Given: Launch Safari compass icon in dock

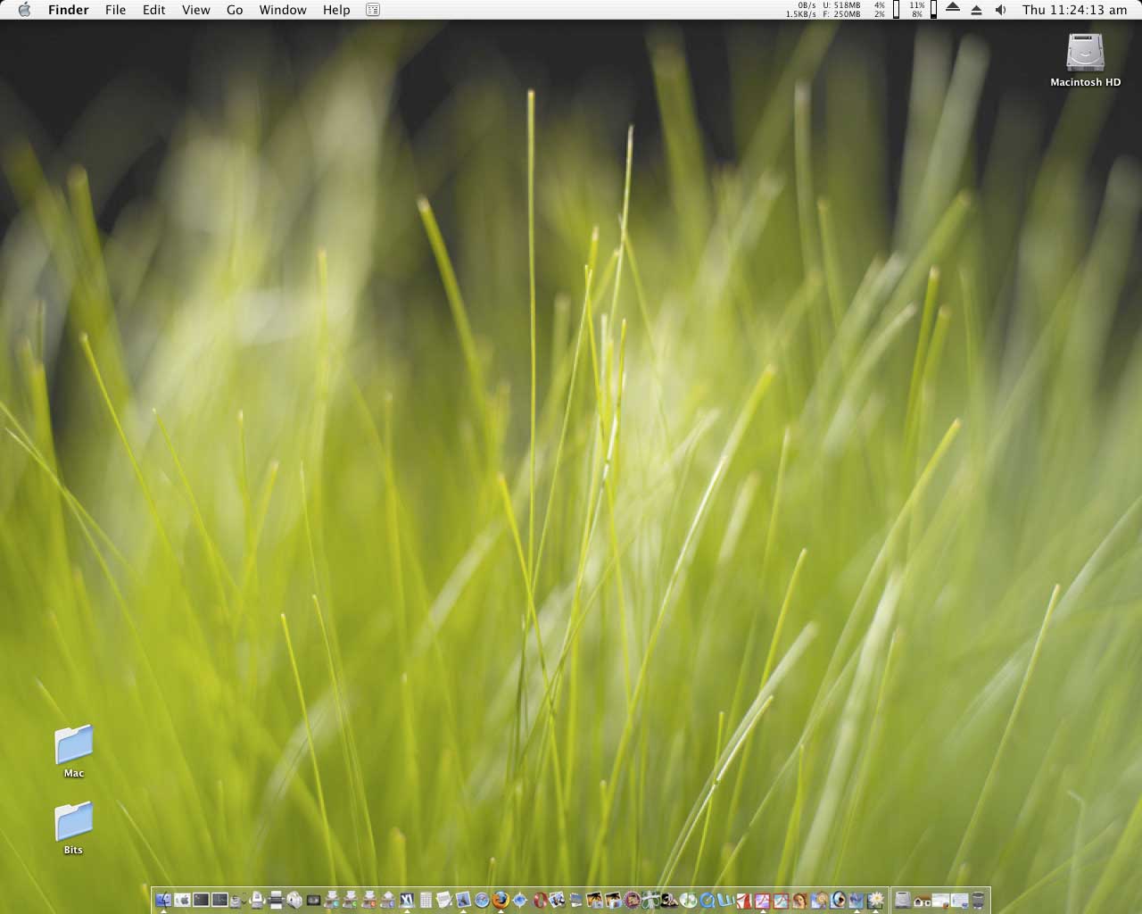Looking at the screenshot, I should pos(482,900).
